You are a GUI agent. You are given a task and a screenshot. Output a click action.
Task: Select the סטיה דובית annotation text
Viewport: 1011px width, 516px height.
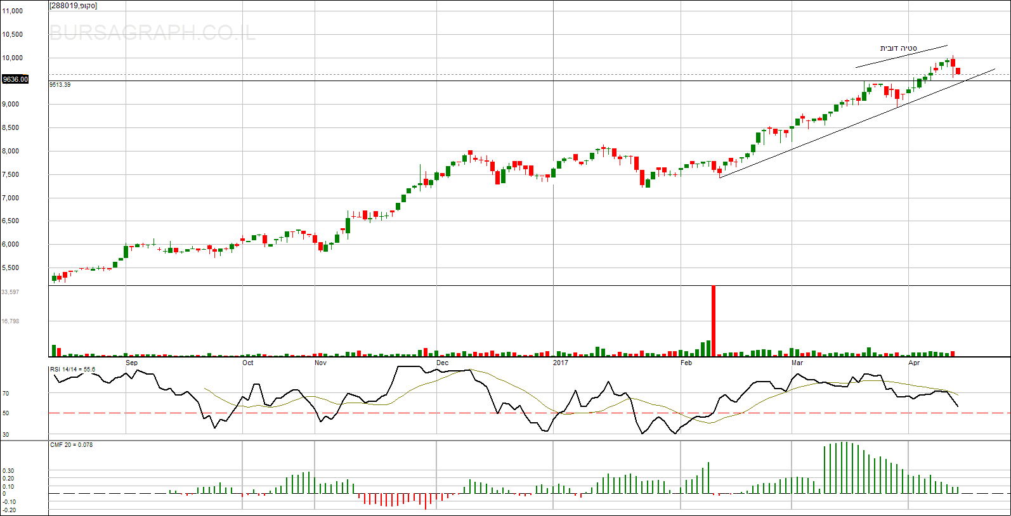tap(898, 48)
